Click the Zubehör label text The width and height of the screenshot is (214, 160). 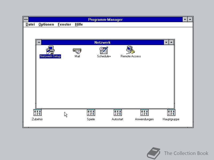(37, 119)
